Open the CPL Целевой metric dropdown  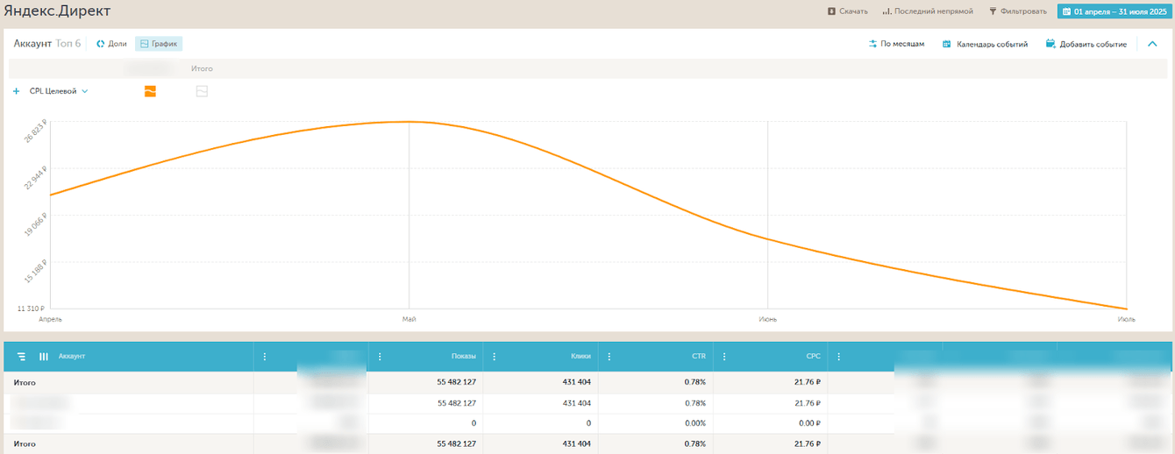59,91
